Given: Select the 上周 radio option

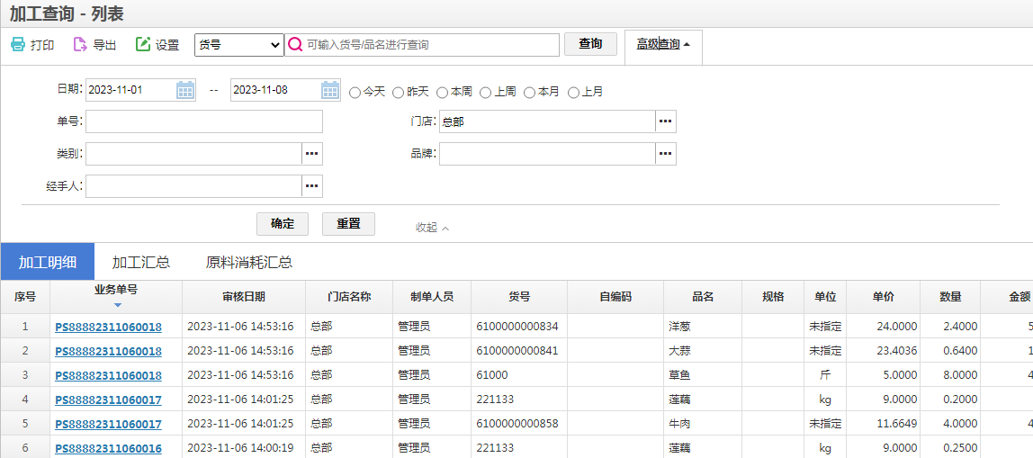Looking at the screenshot, I should (x=486, y=93).
